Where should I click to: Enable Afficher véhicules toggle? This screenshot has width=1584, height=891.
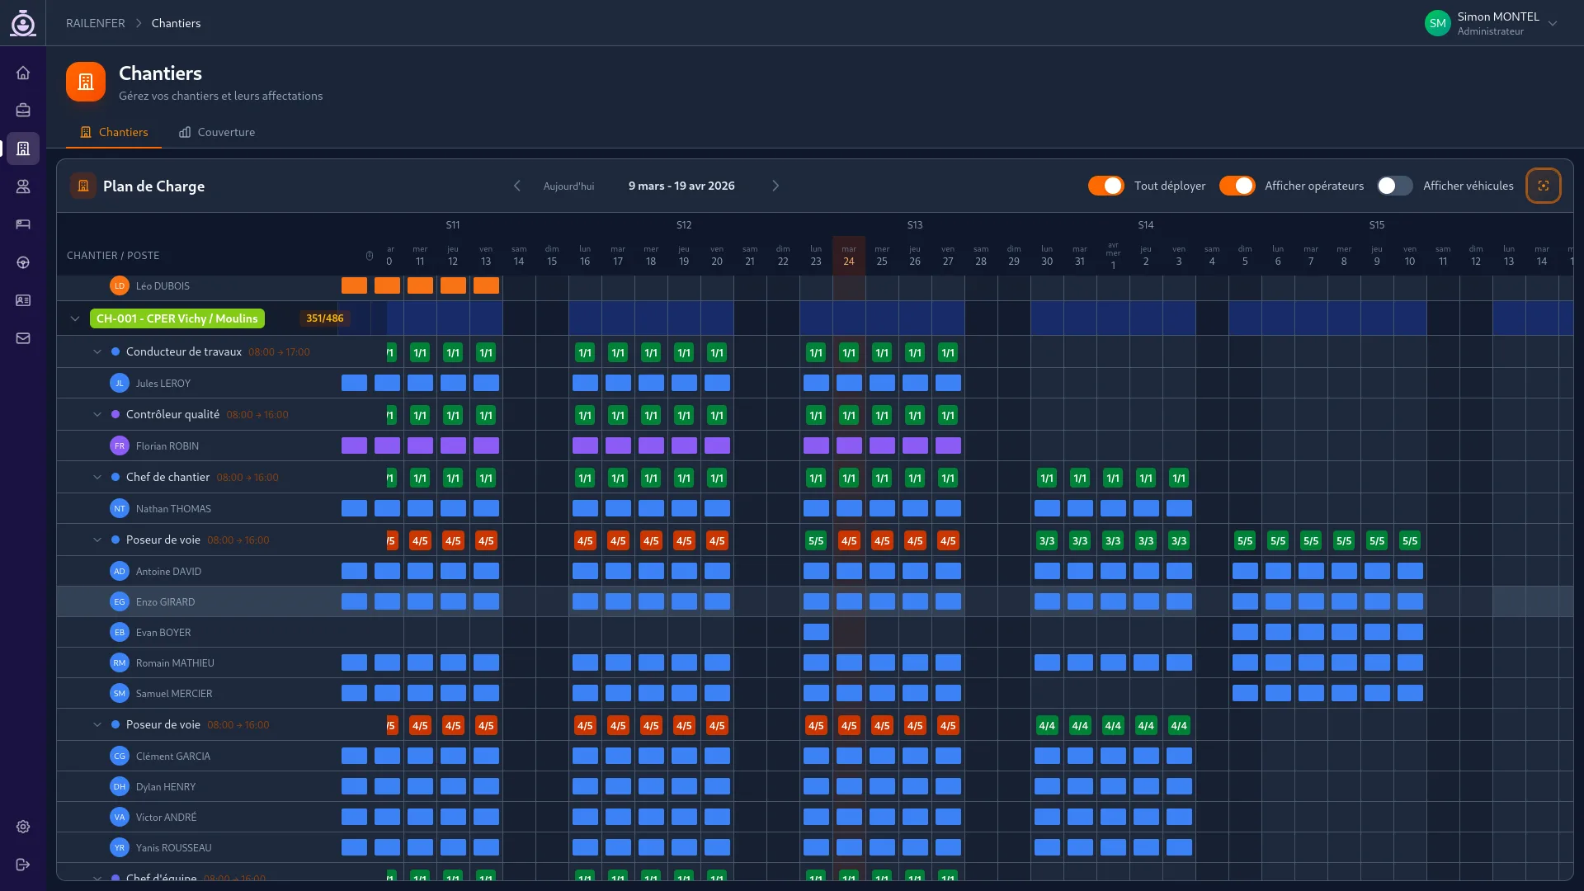click(x=1394, y=186)
